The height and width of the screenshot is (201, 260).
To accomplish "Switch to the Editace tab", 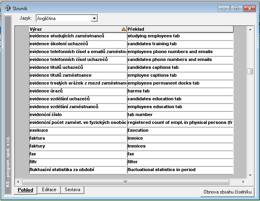I will (49, 190).
